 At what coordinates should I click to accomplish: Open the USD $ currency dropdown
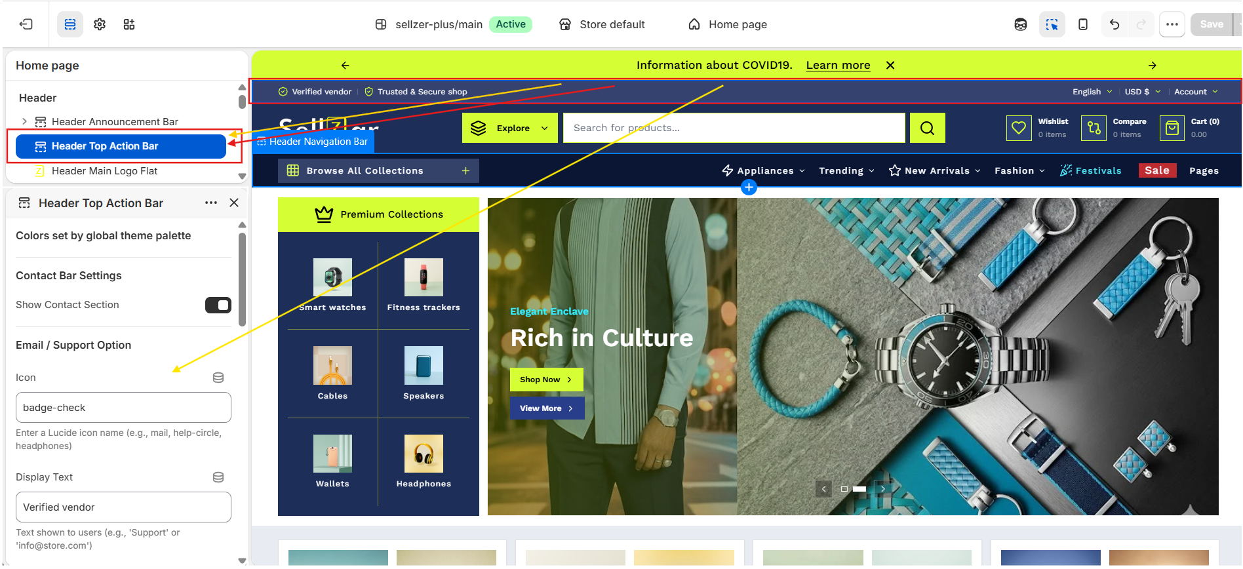tap(1143, 92)
